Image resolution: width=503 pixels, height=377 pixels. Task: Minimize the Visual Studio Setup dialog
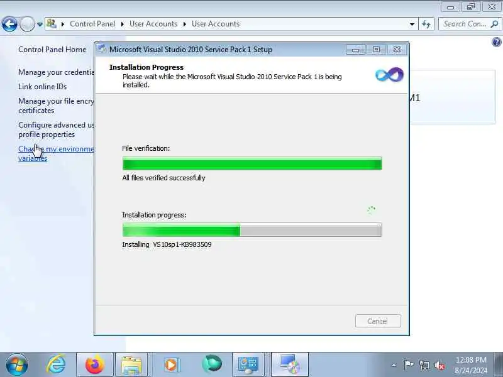click(355, 50)
